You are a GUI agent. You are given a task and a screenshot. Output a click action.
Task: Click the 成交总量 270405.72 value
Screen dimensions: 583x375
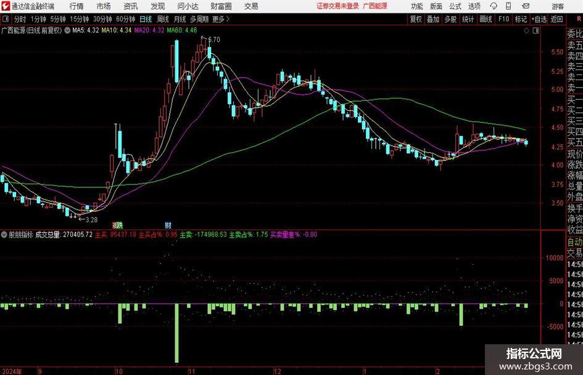tap(64, 235)
